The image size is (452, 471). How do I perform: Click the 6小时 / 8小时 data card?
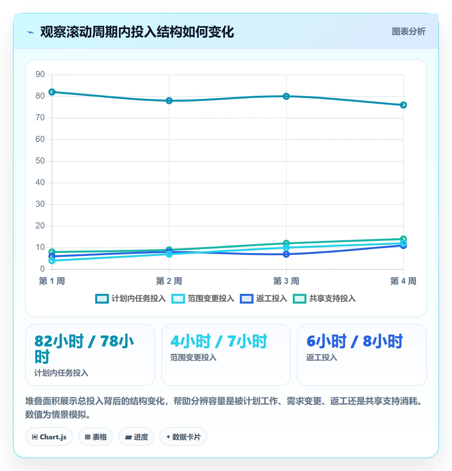click(x=362, y=355)
